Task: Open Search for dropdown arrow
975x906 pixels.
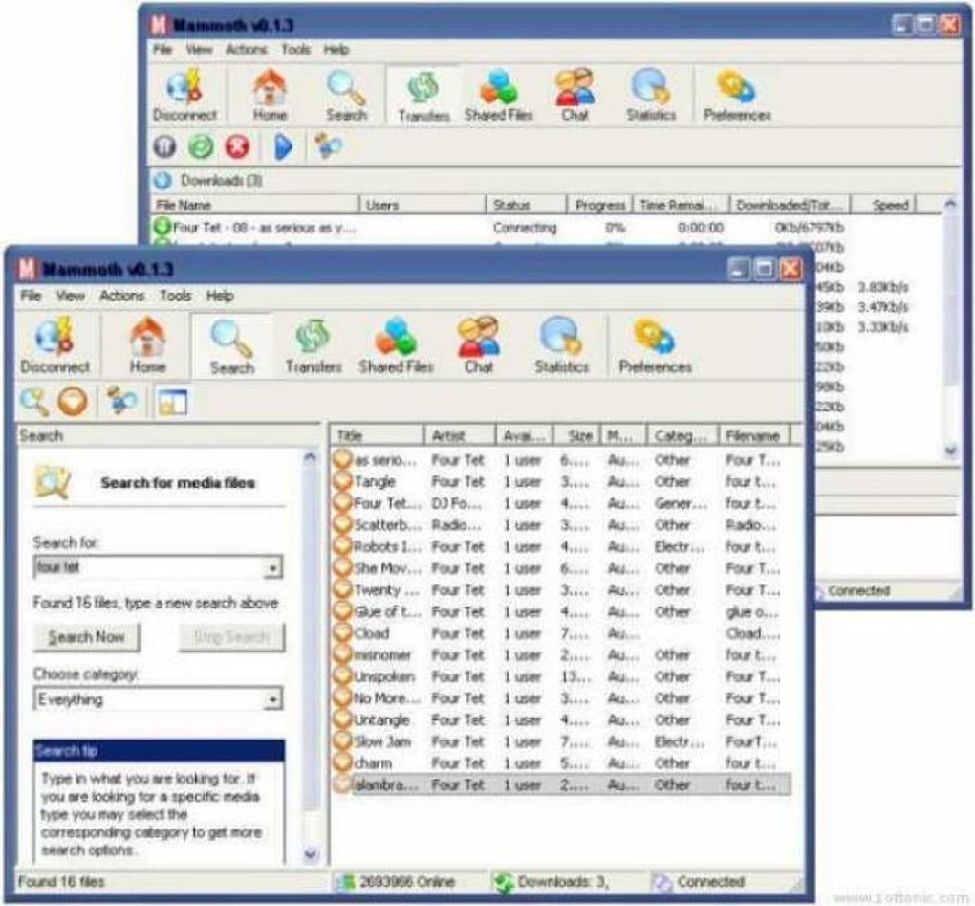Action: (x=272, y=568)
